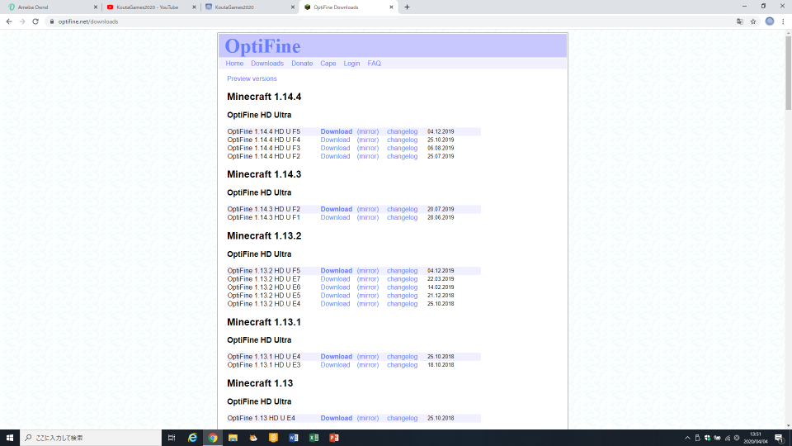Open the Chrome profile avatar
792x446 pixels.
pyautogui.click(x=770, y=21)
